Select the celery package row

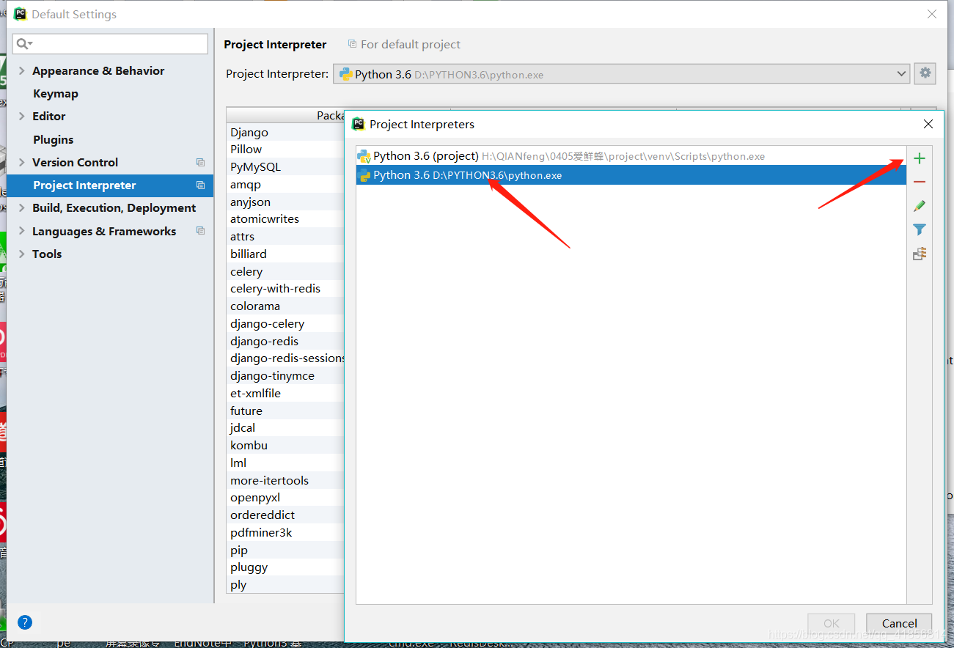tap(285, 271)
